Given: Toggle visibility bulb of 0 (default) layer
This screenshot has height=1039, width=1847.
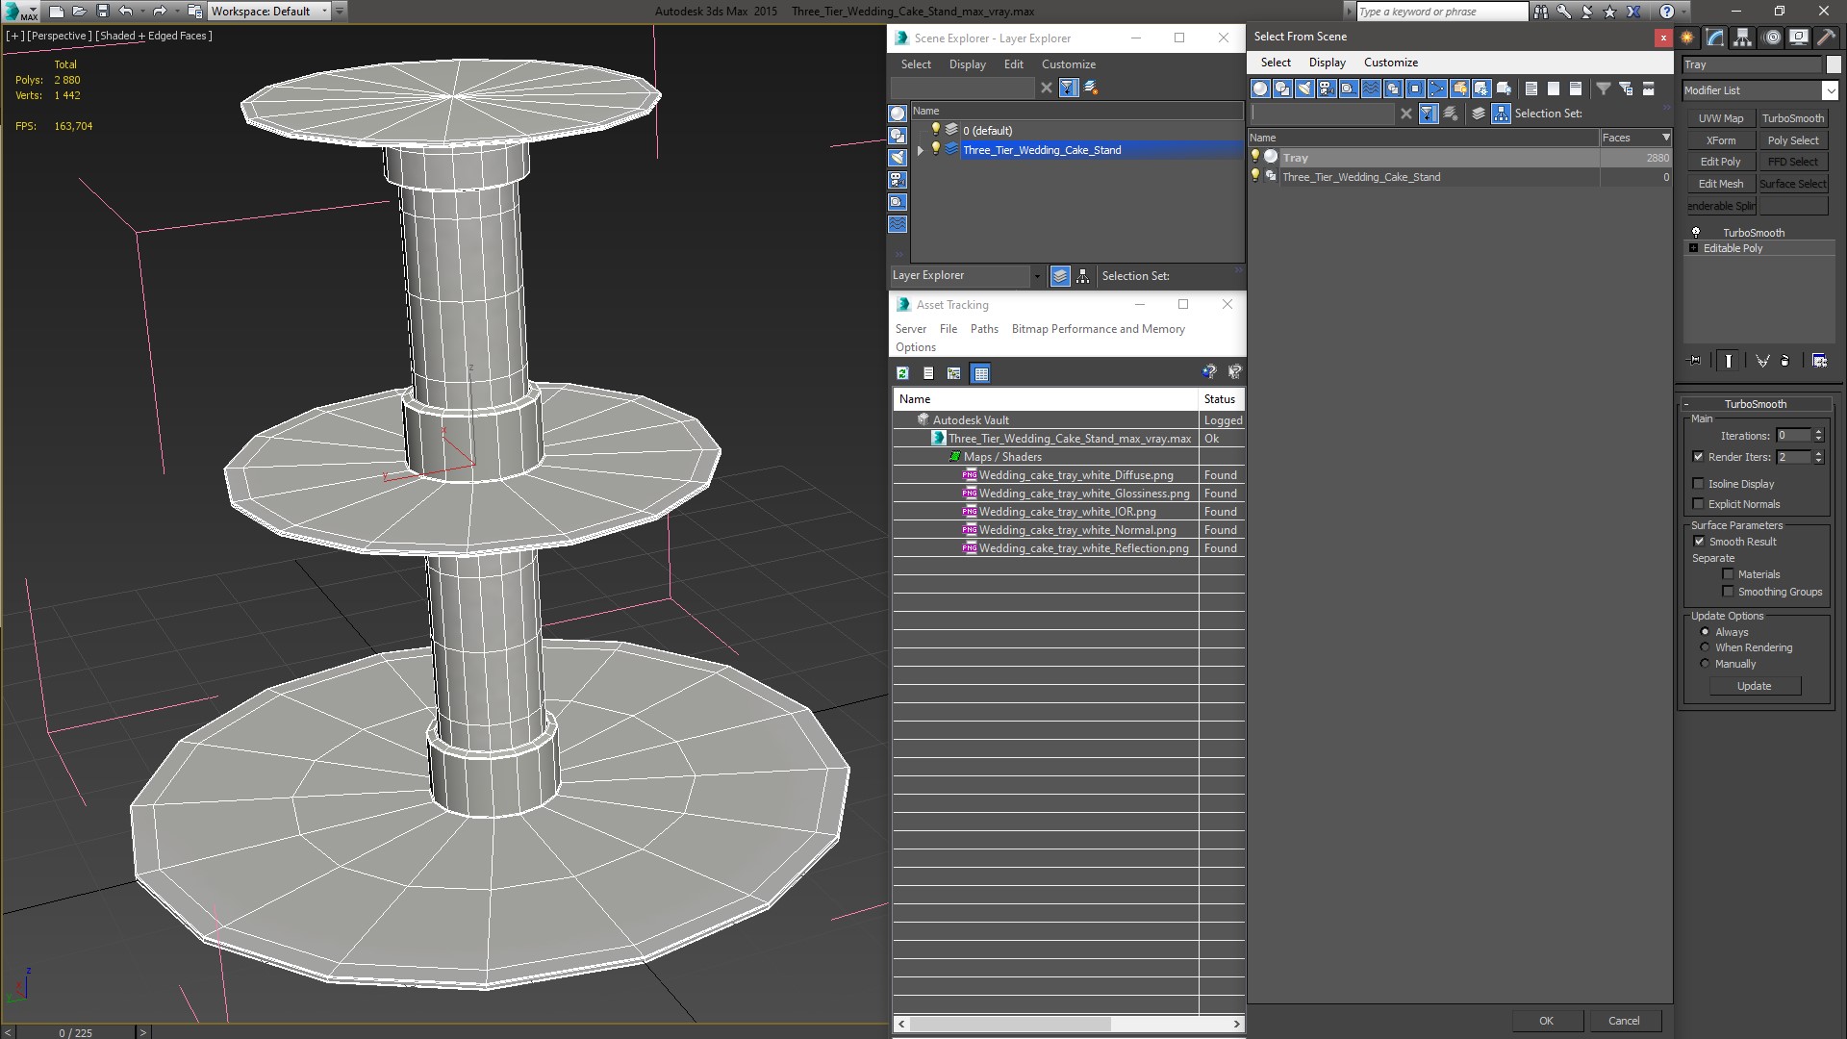Looking at the screenshot, I should 935,130.
